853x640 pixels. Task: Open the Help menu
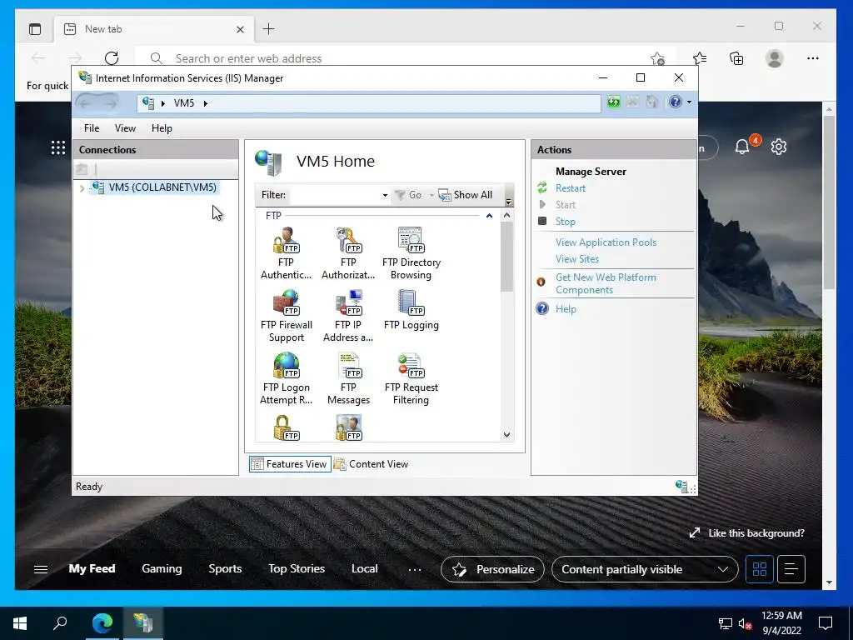(x=162, y=127)
